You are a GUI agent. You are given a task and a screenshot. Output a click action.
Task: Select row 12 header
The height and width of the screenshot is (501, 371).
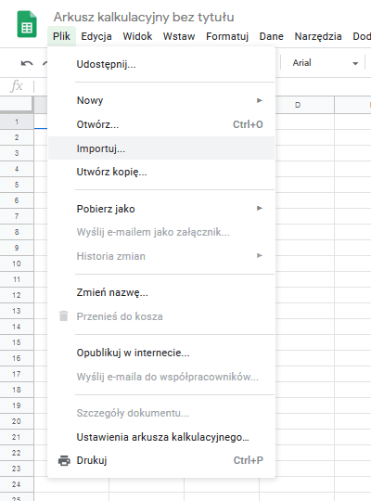[17, 295]
